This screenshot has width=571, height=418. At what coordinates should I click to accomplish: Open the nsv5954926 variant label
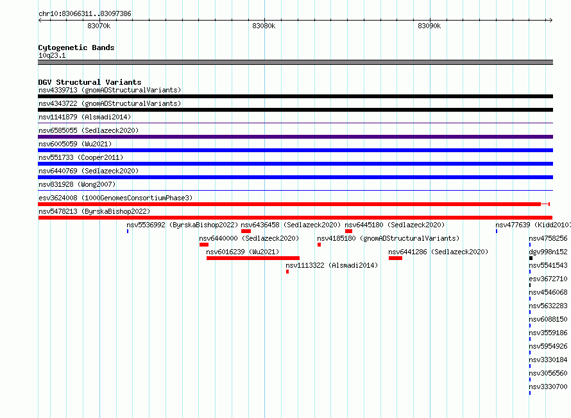pyautogui.click(x=548, y=346)
